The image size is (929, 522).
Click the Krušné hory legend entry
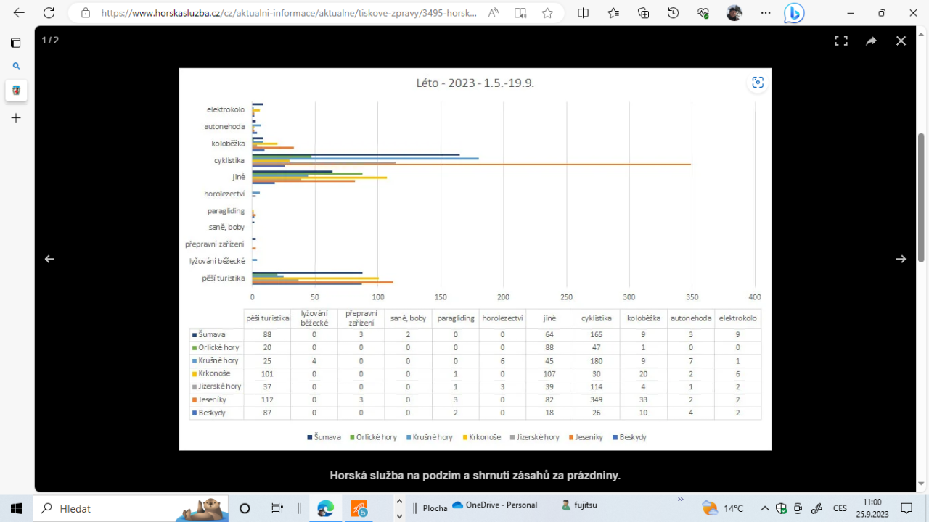[x=429, y=437]
